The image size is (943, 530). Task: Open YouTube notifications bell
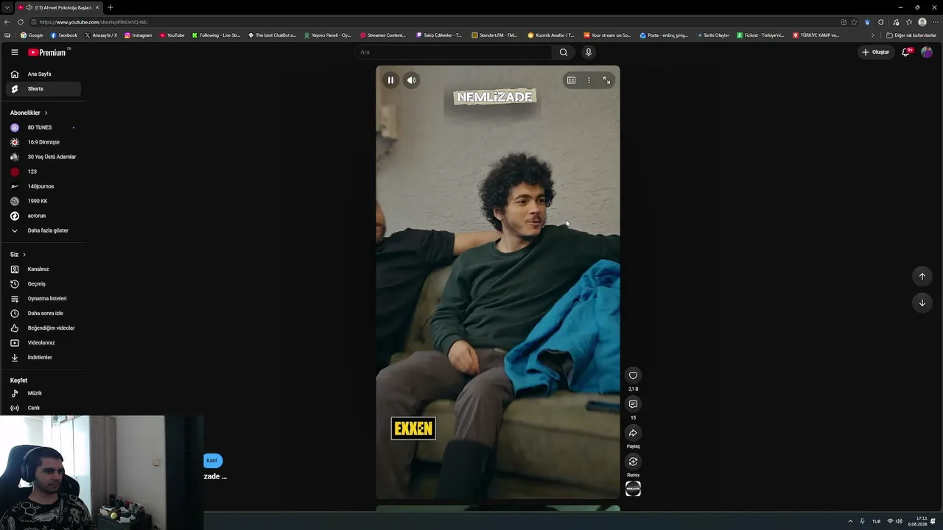(x=906, y=52)
